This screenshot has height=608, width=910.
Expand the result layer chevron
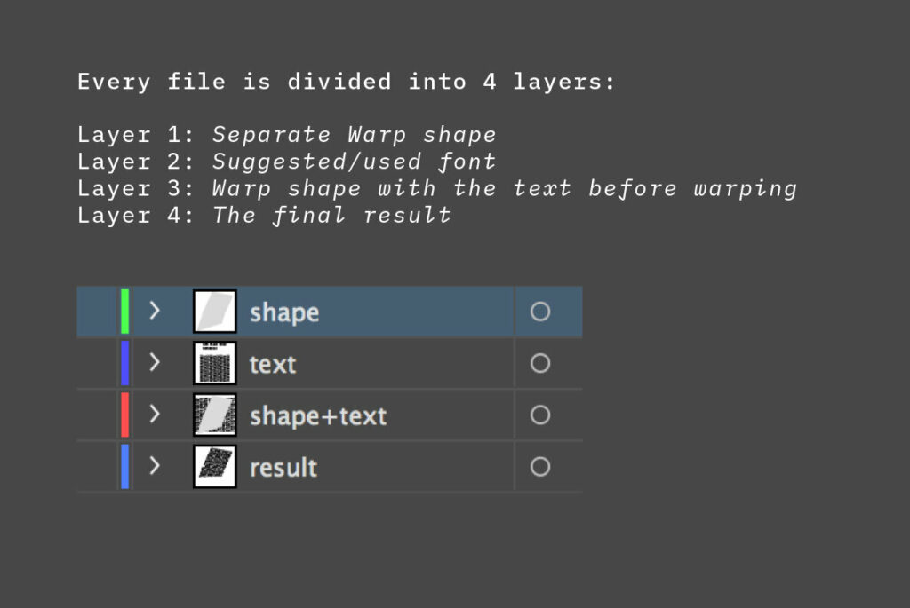[155, 466]
